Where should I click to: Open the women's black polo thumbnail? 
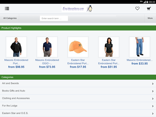[109, 47]
